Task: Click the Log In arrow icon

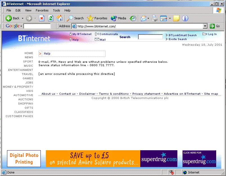Action: [205, 34]
